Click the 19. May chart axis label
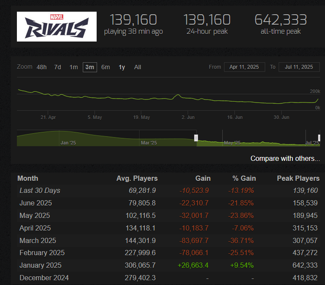The image size is (325, 285). click(x=141, y=117)
